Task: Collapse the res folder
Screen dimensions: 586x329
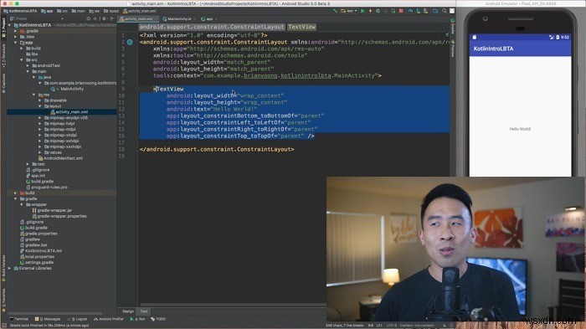Action: point(33,95)
